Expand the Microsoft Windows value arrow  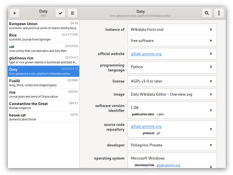tap(211, 167)
